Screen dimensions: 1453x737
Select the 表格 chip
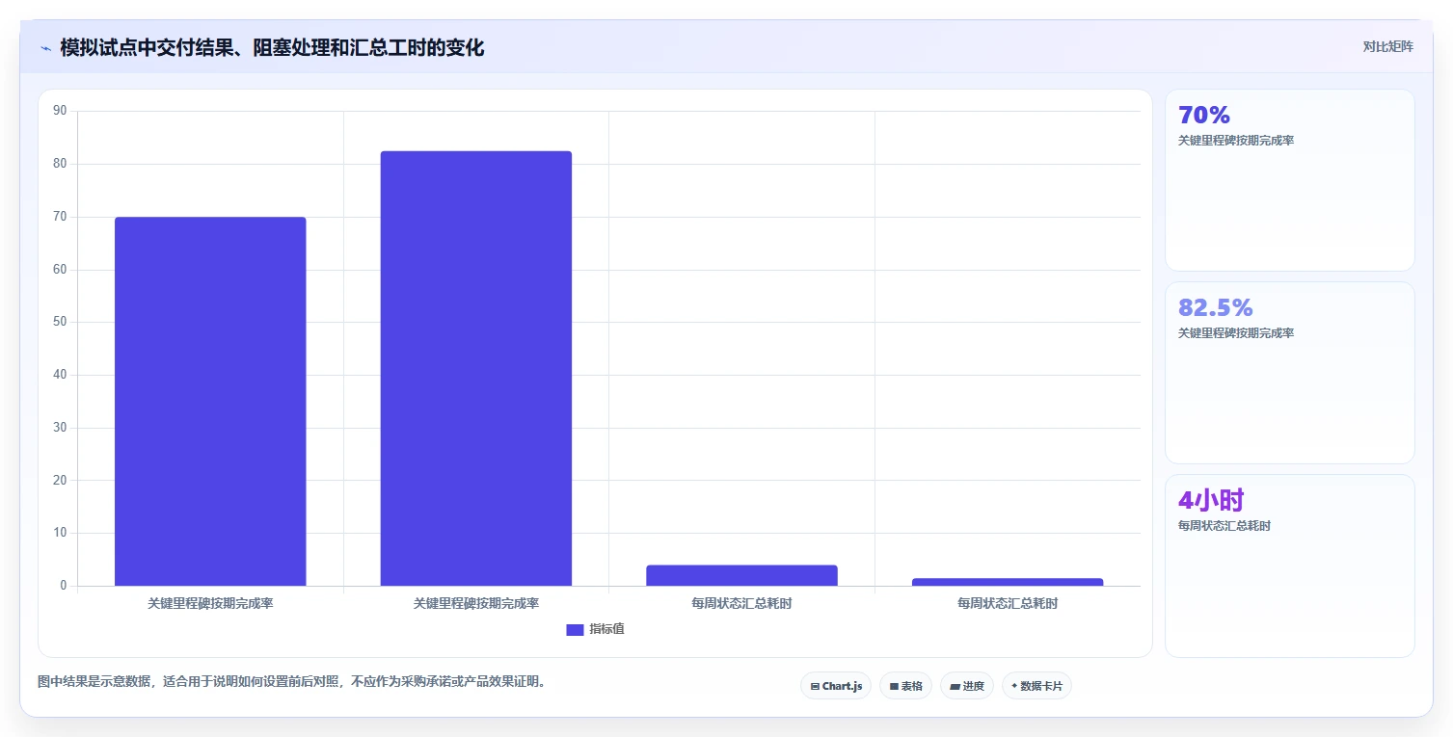point(905,686)
